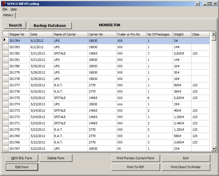This screenshot has height=176, width=219.
Task: Click the scroll up arrow of the table
Action: click(x=214, y=34)
